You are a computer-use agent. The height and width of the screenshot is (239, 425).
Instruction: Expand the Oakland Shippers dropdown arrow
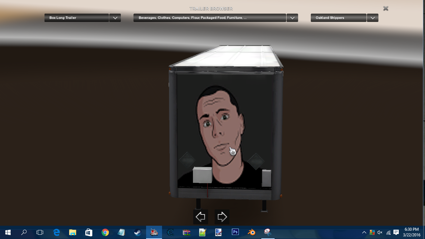(373, 18)
